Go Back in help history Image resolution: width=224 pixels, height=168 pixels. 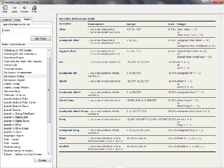click(x=14, y=9)
